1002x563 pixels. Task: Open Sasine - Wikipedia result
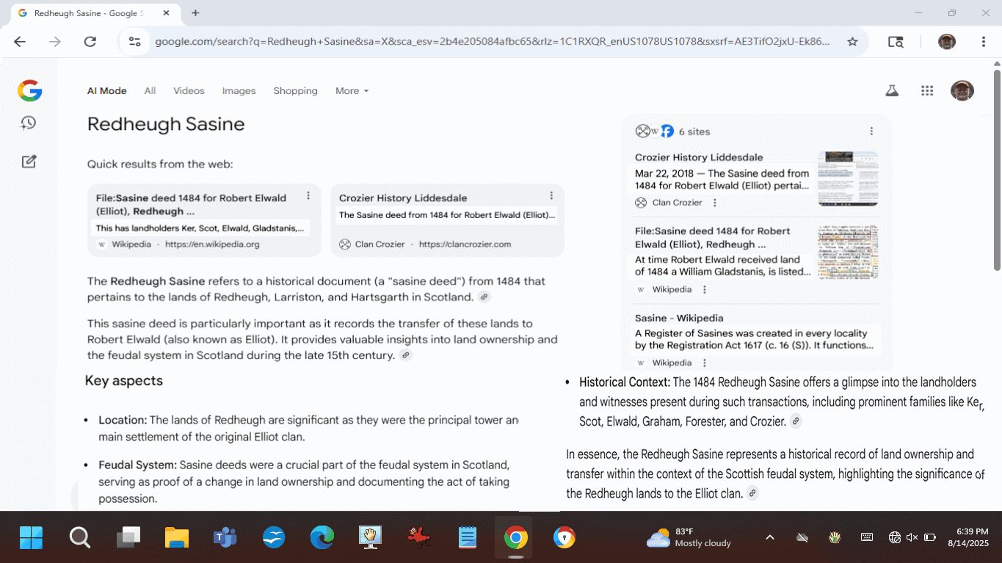coord(678,318)
